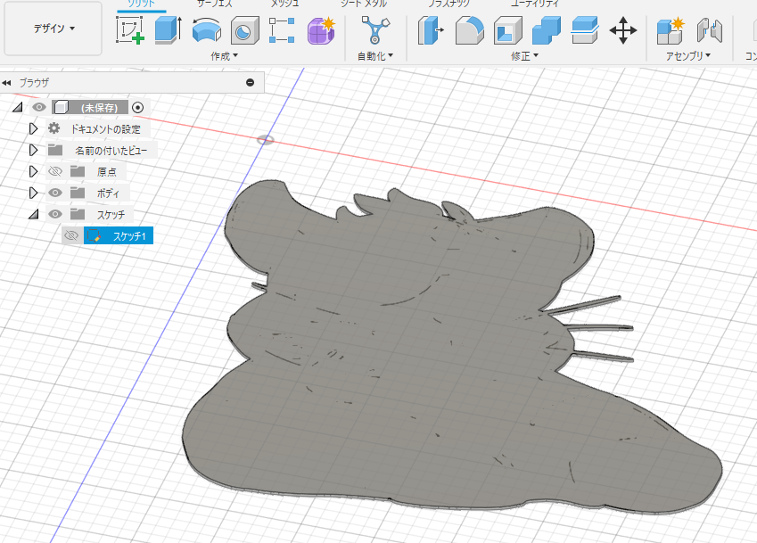The image size is (757, 543).
Task: Select the Move/Copy tool
Action: 622,30
